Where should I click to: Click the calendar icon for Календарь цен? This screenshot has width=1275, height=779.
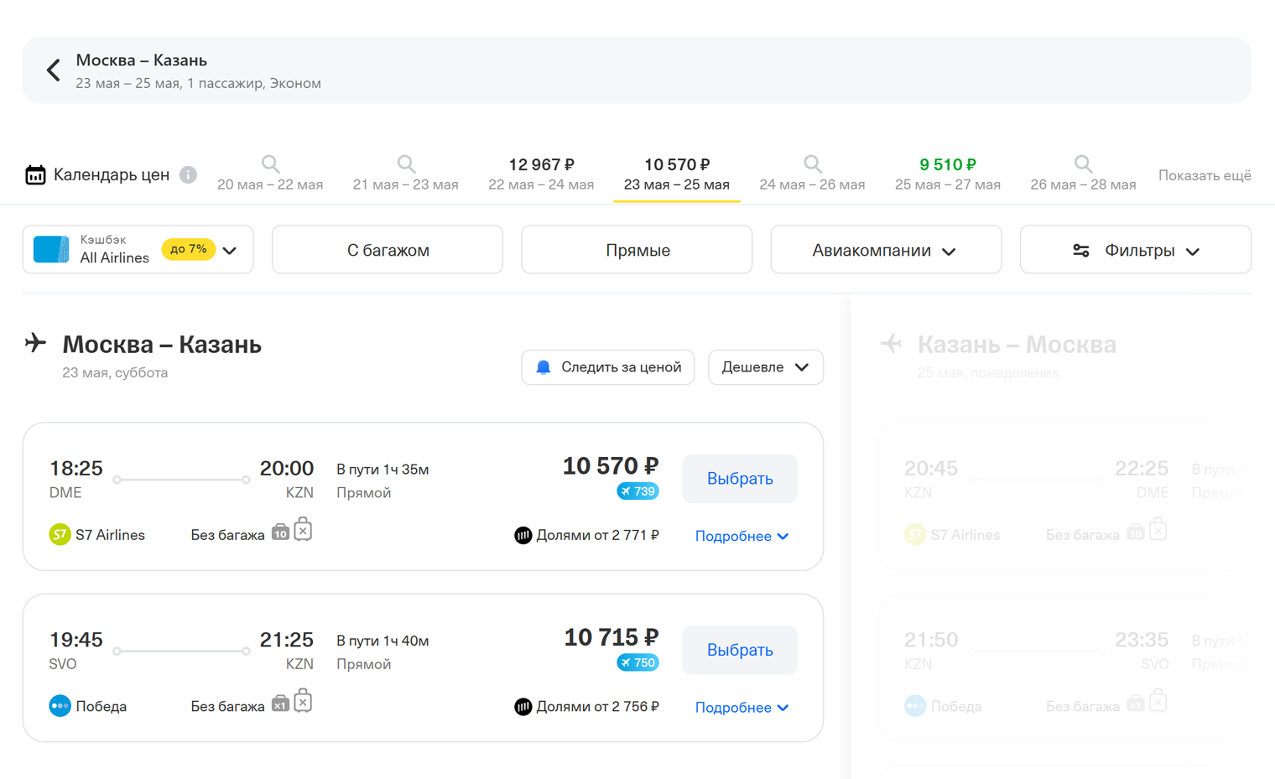pos(35,175)
